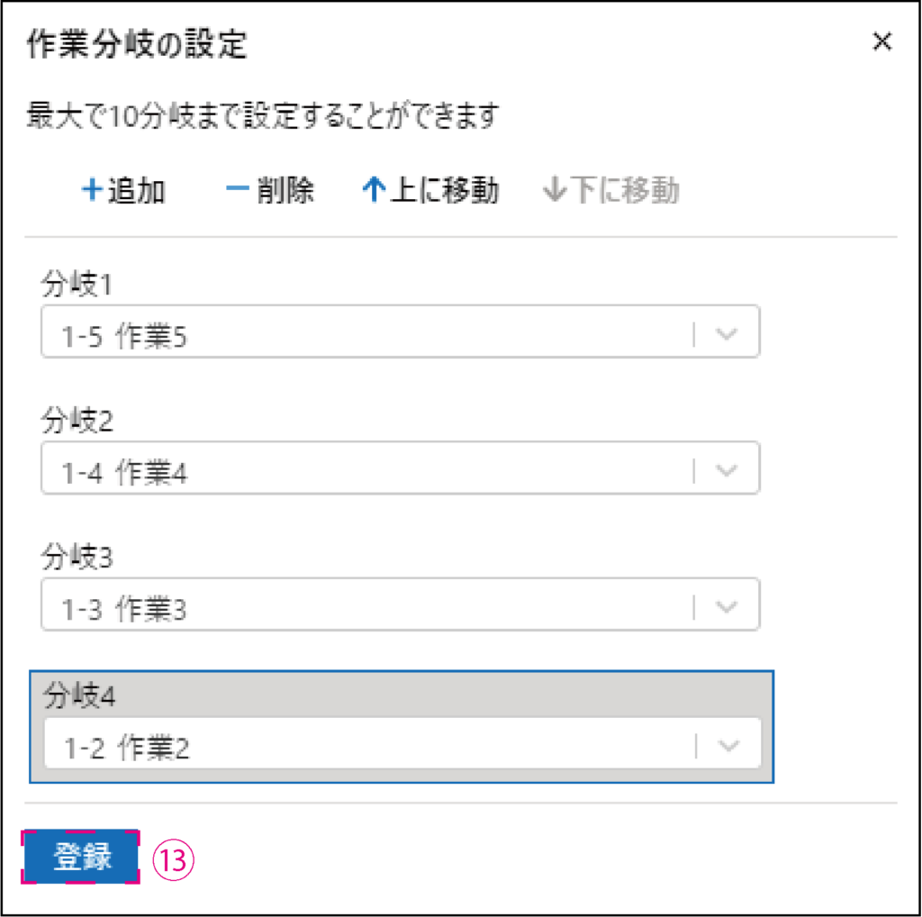
Task: Click the plus icon for 追加
Action: pyautogui.click(x=92, y=191)
